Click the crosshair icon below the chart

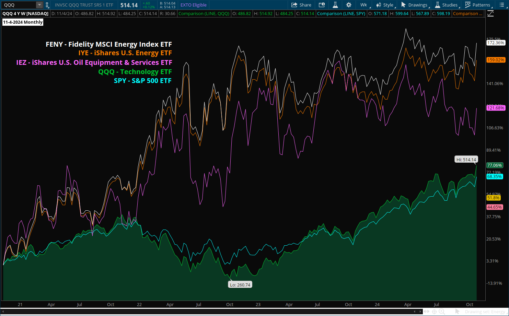point(434,312)
